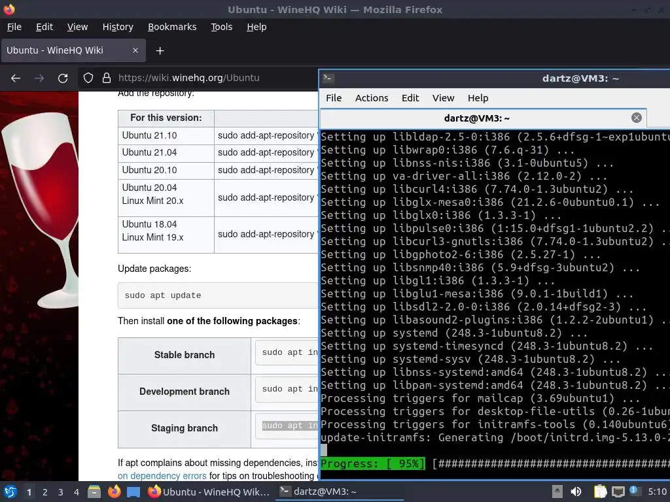Open Firefox Tools menu
The width and height of the screenshot is (670, 502).
click(221, 27)
